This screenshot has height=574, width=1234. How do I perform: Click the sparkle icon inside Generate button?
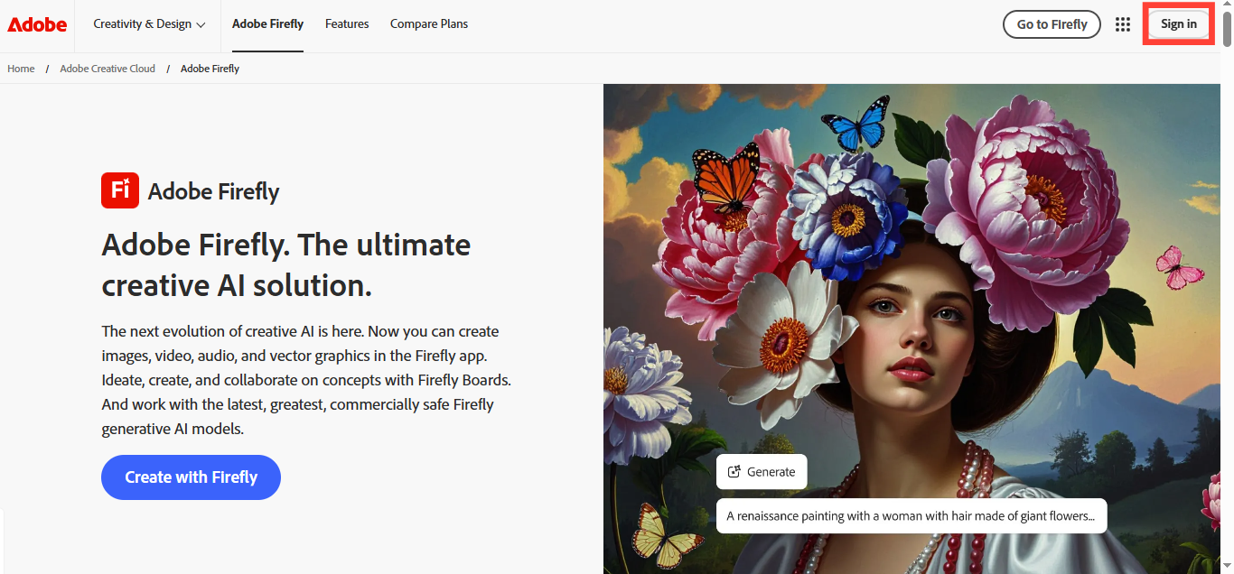tap(734, 472)
